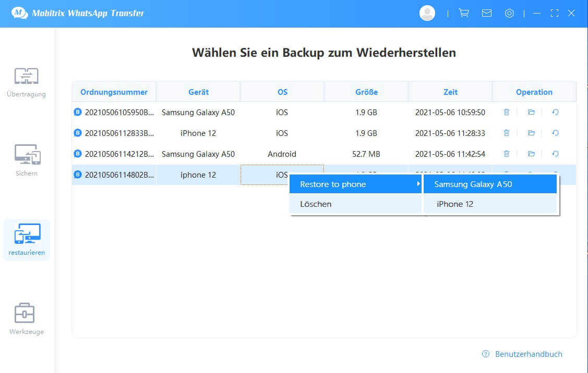
Task: Sort by the Ordnungsnummer column header
Action: (114, 92)
